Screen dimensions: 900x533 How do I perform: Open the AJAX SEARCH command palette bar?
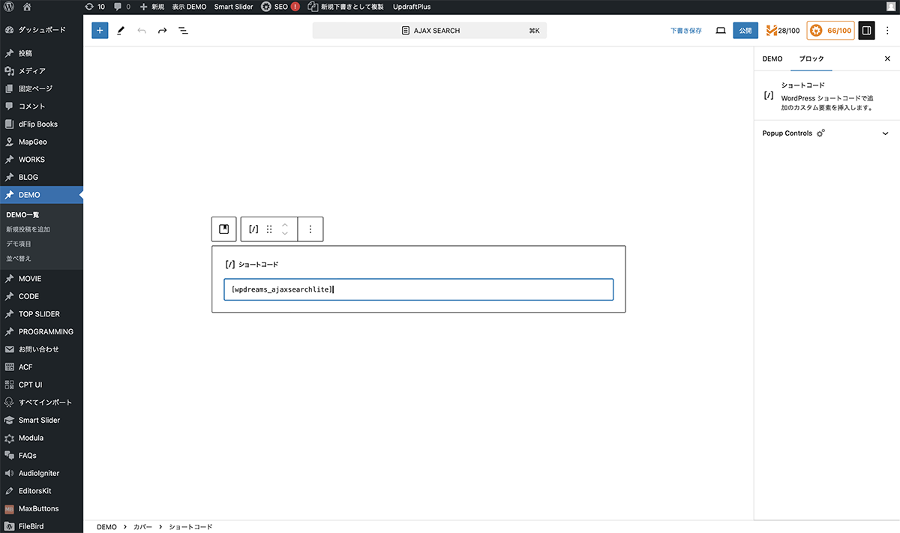pyautogui.click(x=430, y=31)
